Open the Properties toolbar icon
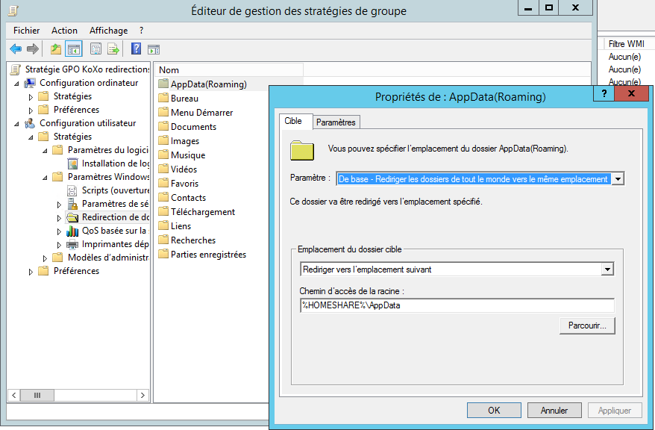 click(95, 49)
